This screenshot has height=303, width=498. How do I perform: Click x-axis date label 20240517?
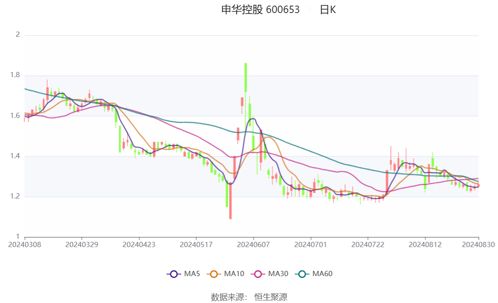pyautogui.click(x=196, y=244)
